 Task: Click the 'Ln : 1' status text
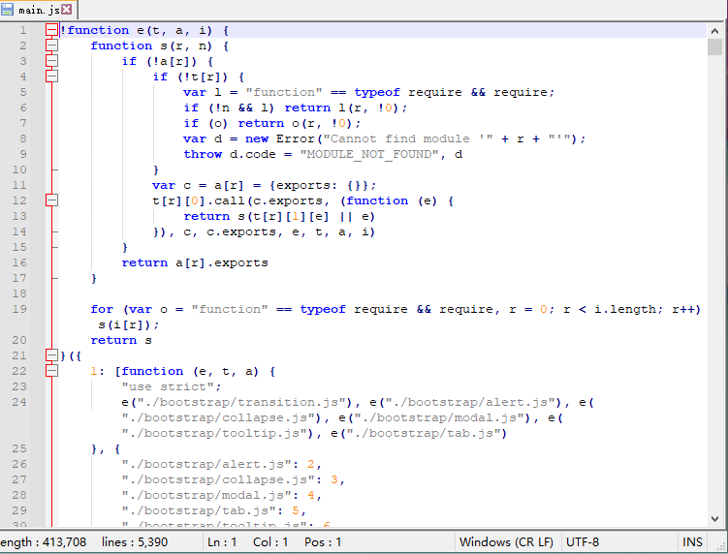pyautogui.click(x=222, y=542)
